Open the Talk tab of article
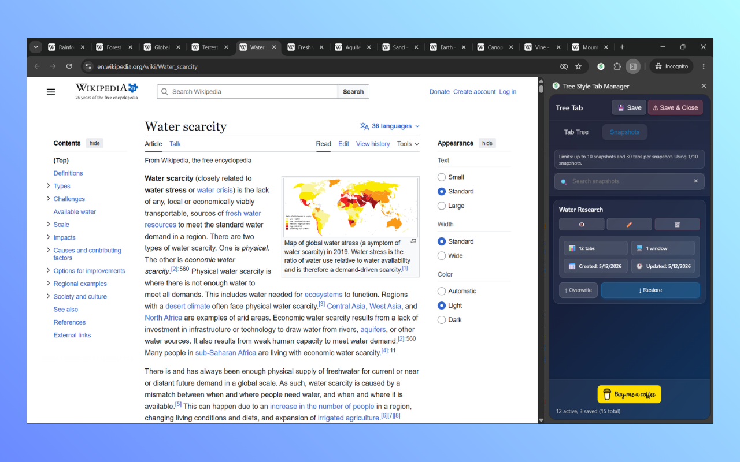 (x=175, y=144)
